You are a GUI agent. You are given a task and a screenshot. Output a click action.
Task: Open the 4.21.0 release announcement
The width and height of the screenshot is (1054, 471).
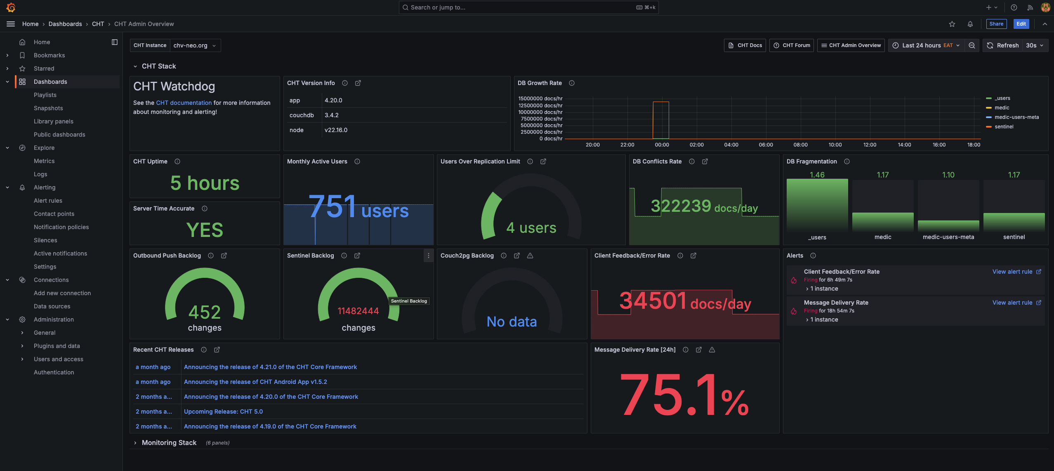click(x=270, y=367)
